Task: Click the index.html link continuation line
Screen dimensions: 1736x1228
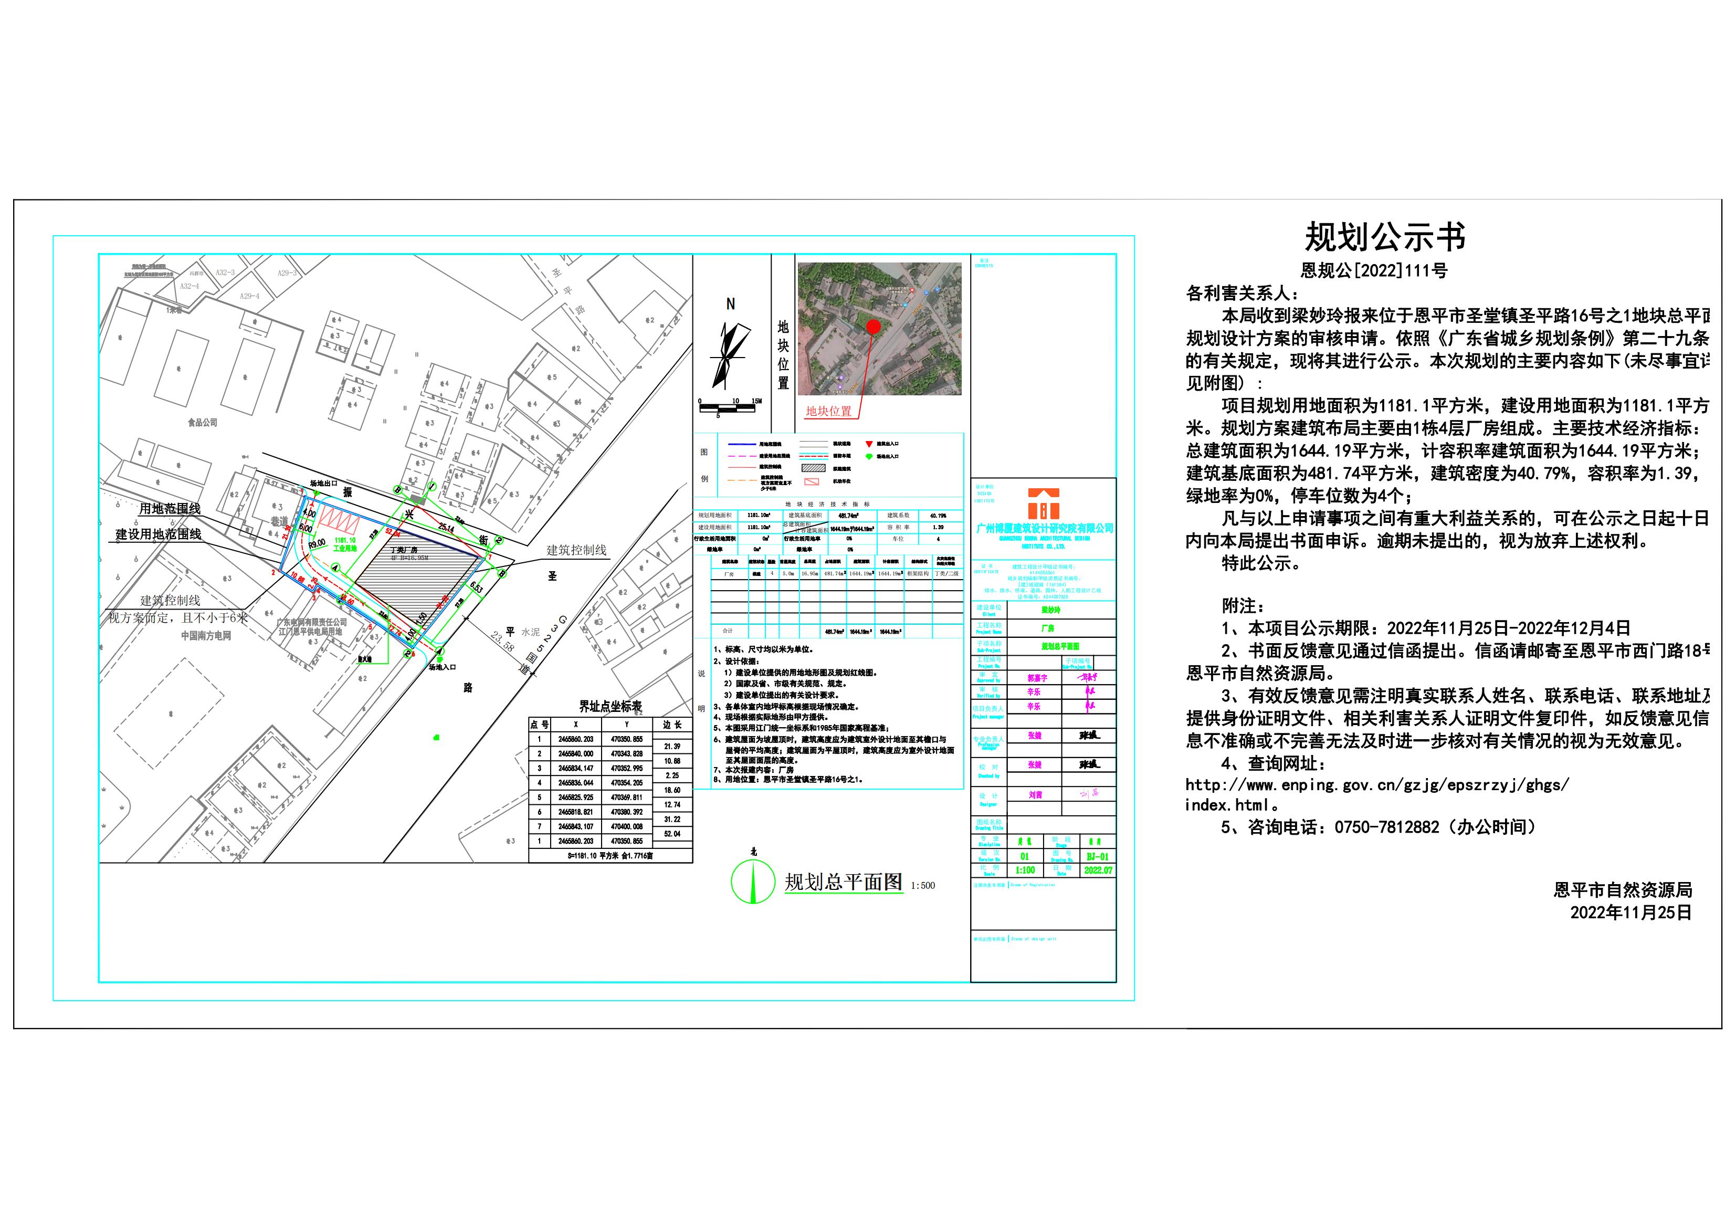Action: point(1232,805)
